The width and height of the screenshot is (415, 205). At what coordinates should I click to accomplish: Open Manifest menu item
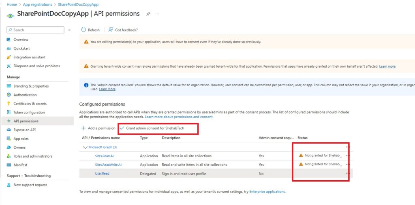(20, 165)
